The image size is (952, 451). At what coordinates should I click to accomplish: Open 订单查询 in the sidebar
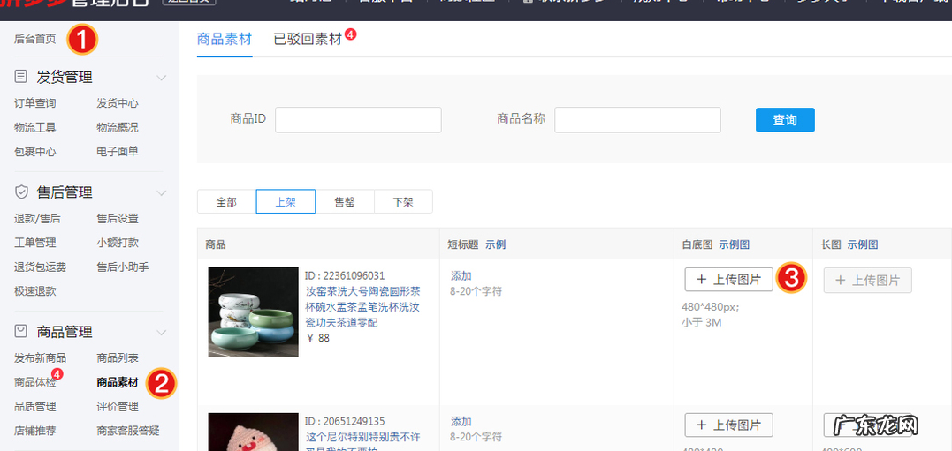pyautogui.click(x=35, y=103)
